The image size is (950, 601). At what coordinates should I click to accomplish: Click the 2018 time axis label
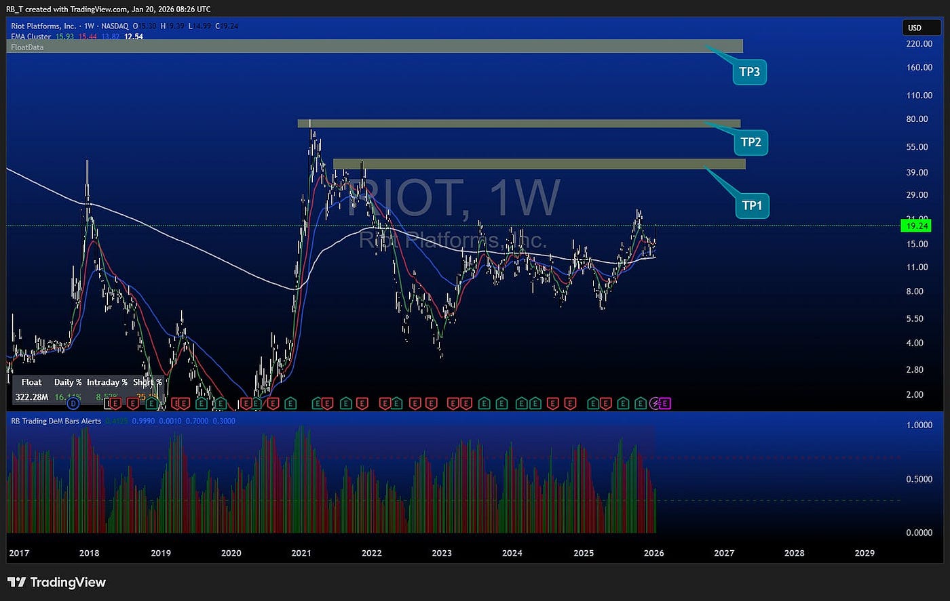click(x=89, y=554)
